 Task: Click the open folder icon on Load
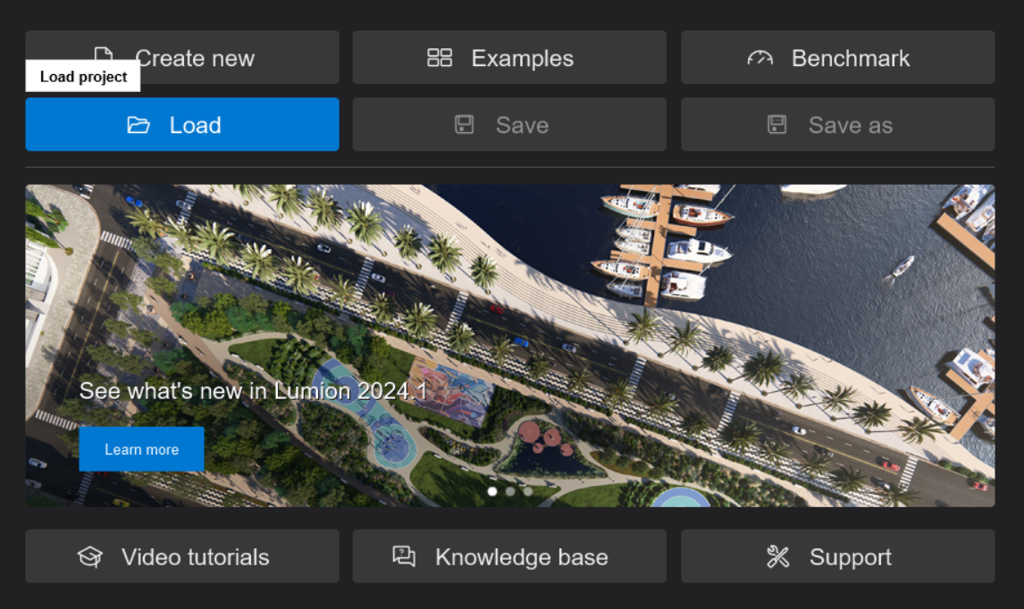138,125
